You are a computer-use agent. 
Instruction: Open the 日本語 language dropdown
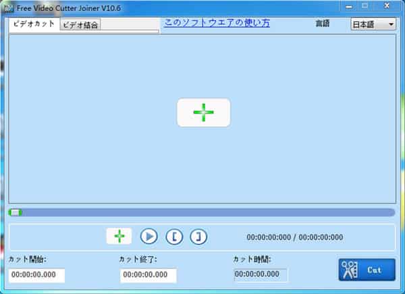pyautogui.click(x=373, y=24)
